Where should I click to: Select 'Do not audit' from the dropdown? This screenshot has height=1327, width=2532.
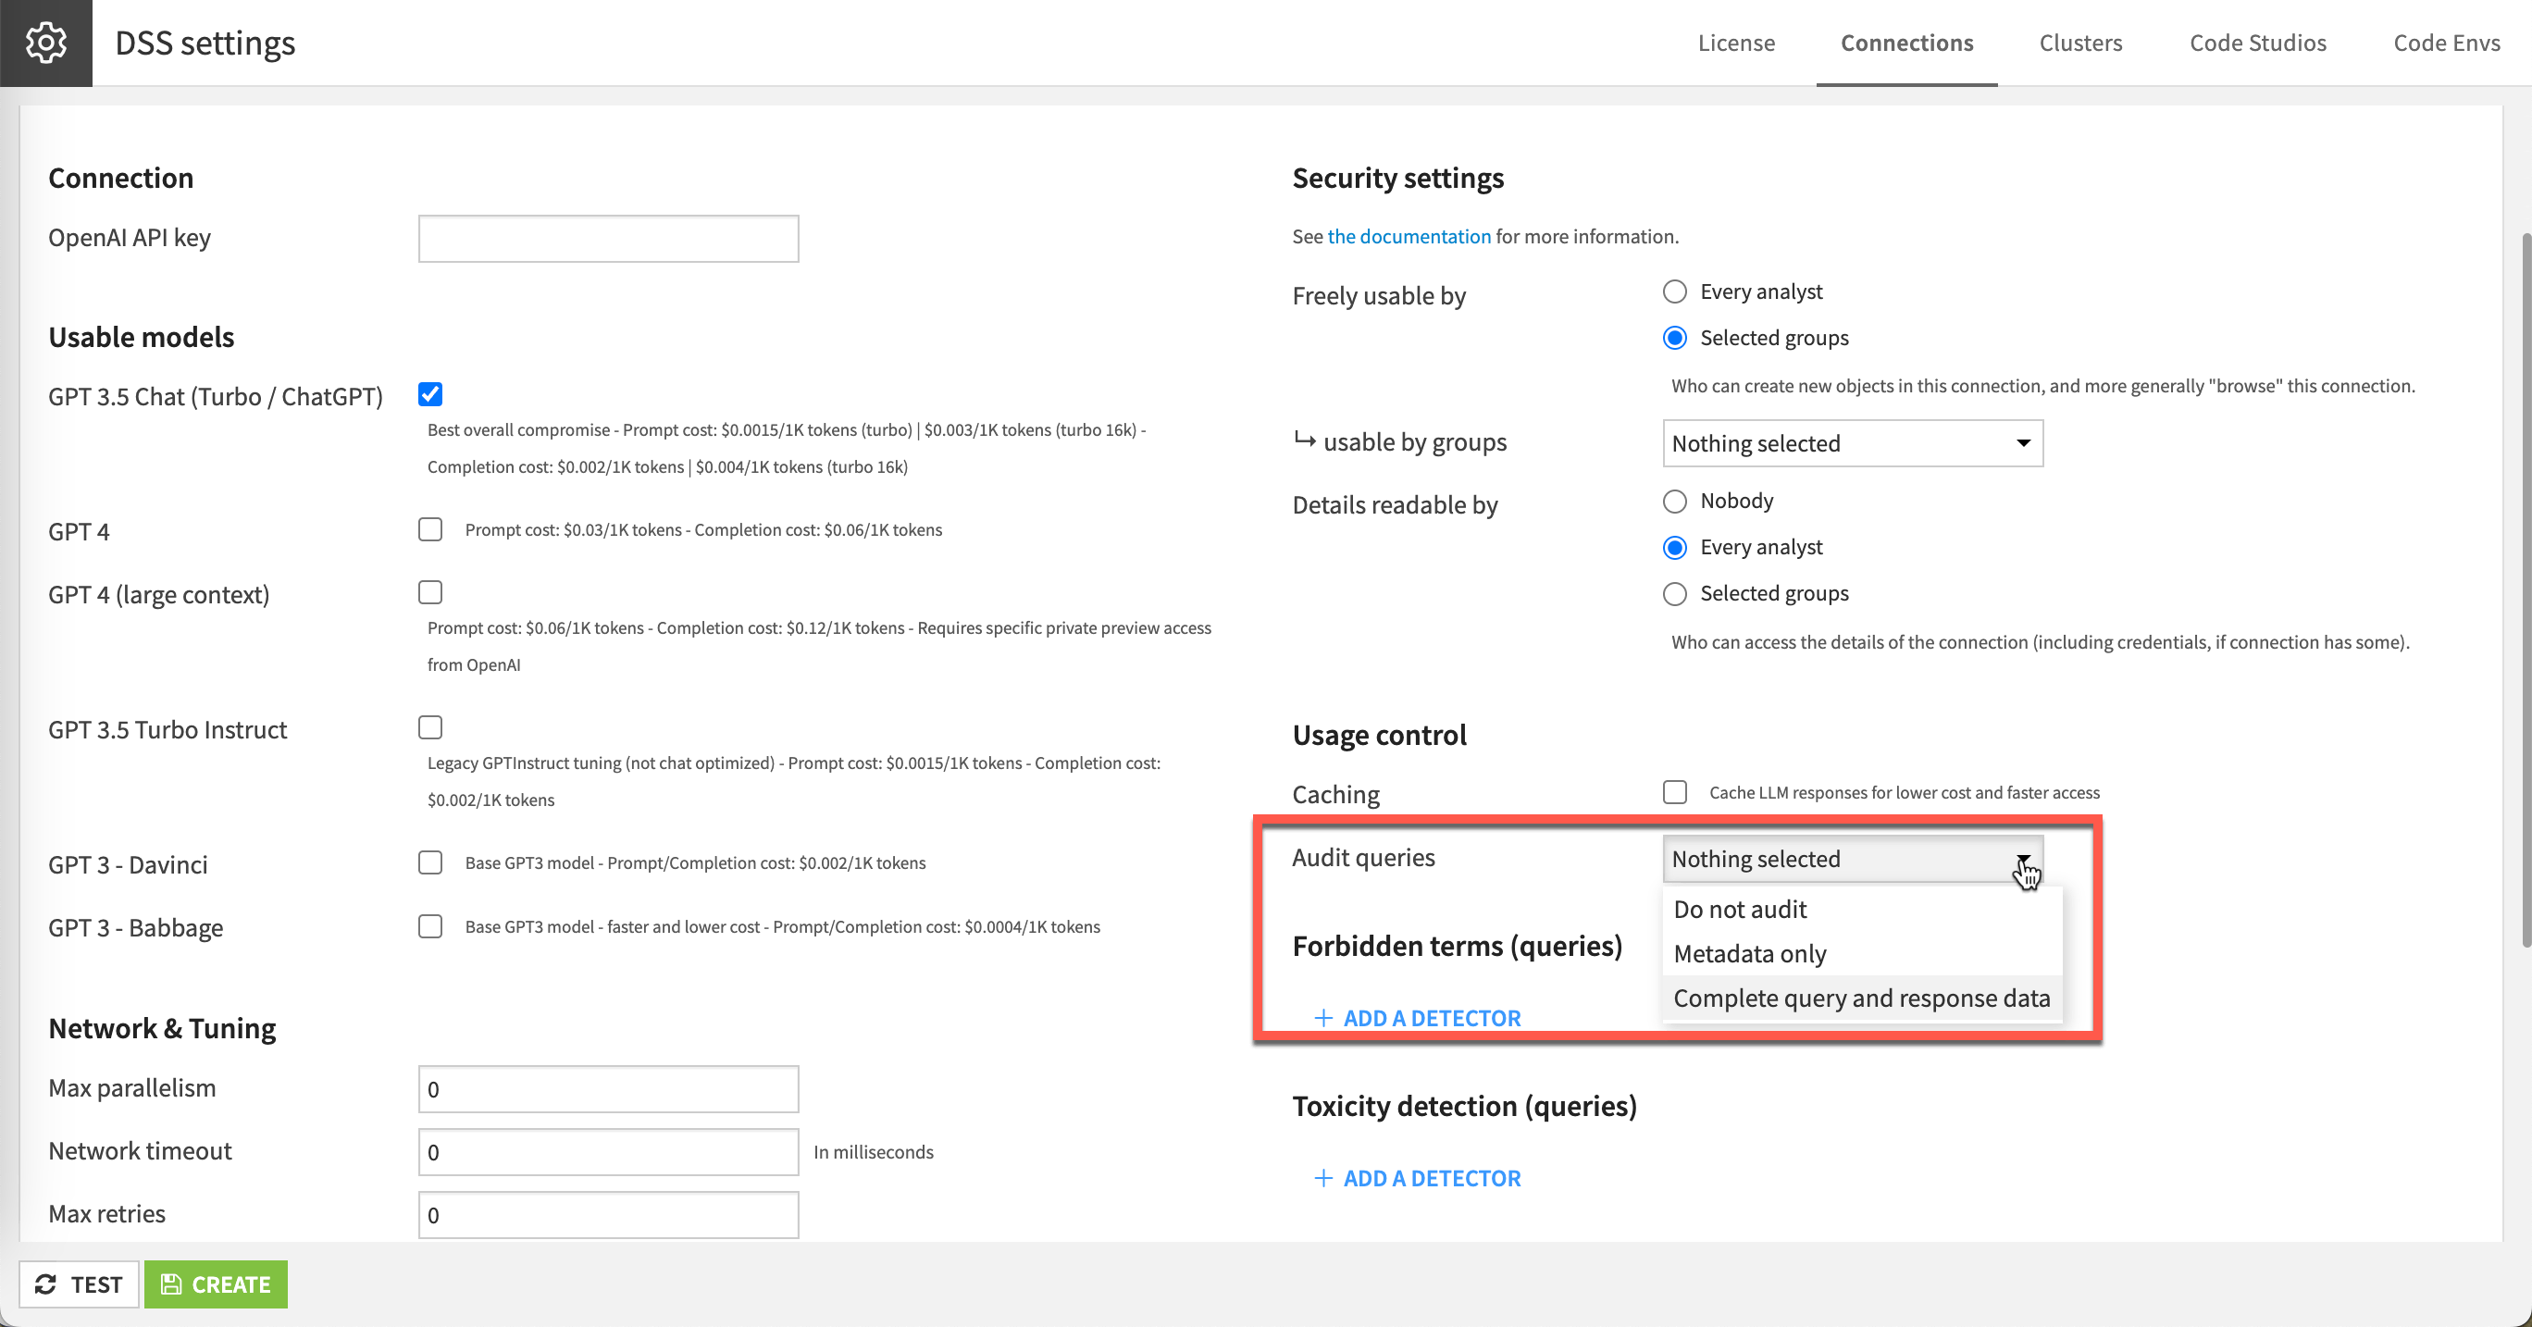(x=1739, y=908)
